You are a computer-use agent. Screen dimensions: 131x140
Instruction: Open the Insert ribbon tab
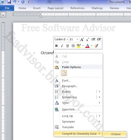pos(37,8)
